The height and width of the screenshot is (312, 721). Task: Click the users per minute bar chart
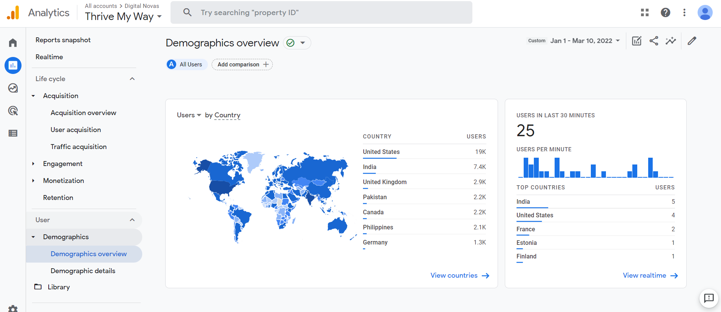click(596, 168)
